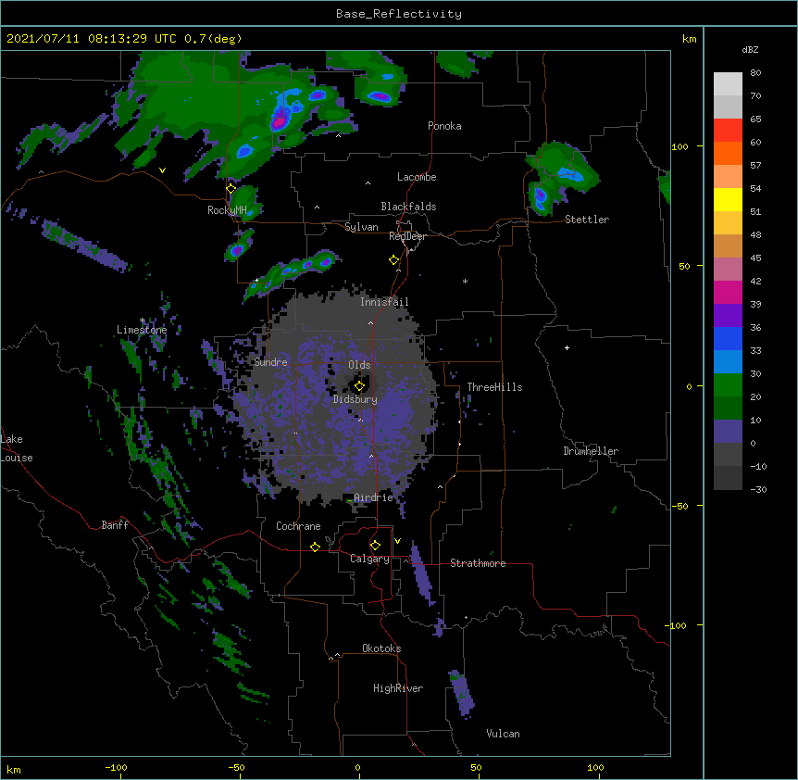Click the Cochrane label
Image resolution: width=798 pixels, height=780 pixels.
coord(298,526)
